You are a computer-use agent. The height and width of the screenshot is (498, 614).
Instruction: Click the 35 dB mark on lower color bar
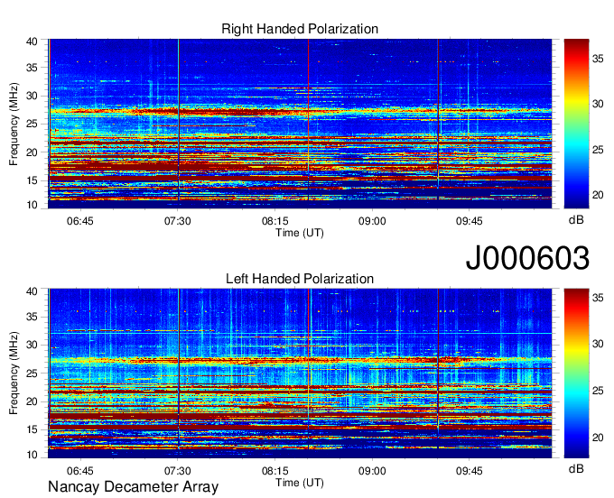(598, 298)
